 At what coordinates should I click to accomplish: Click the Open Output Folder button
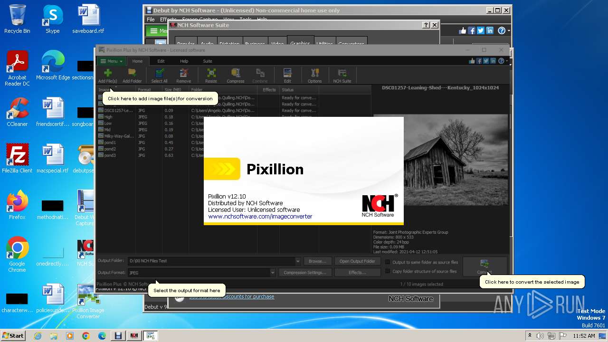point(357,261)
